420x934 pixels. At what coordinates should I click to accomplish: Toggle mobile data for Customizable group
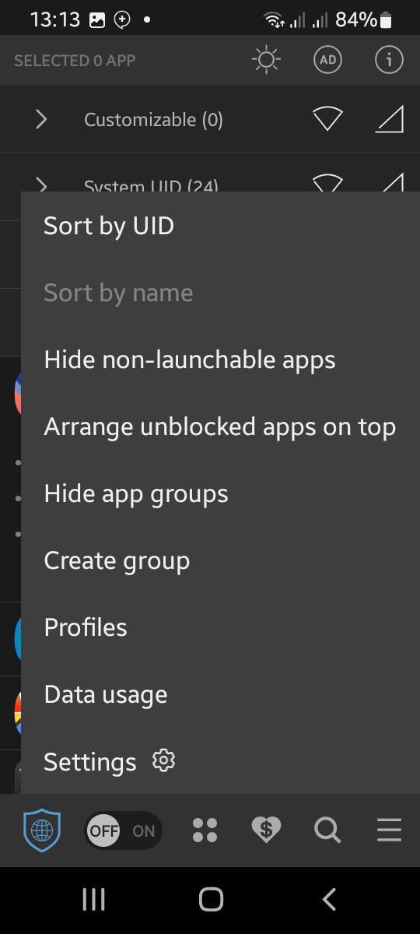tap(390, 119)
